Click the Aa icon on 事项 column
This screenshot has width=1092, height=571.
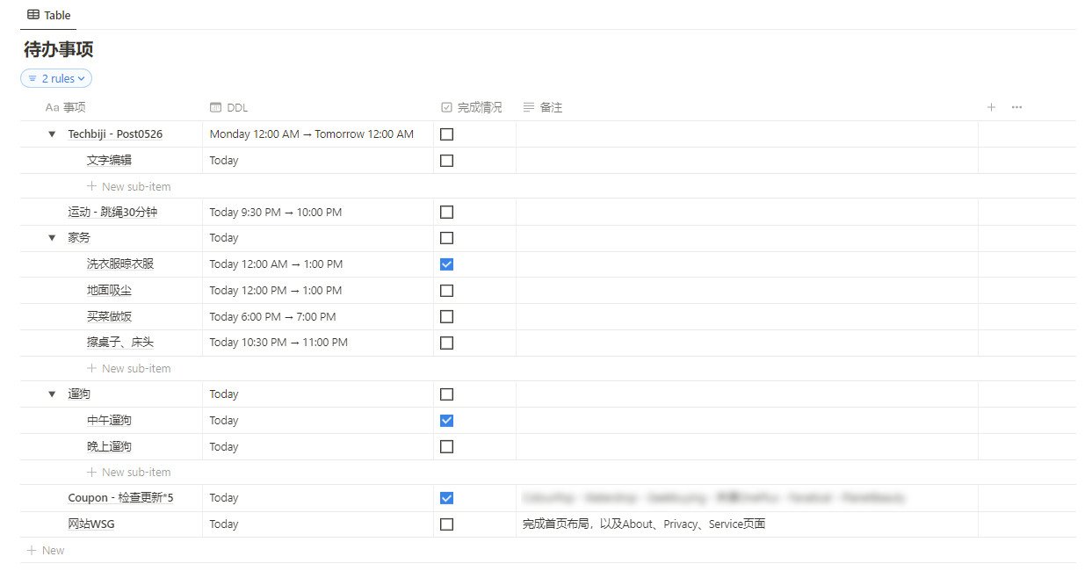point(48,107)
